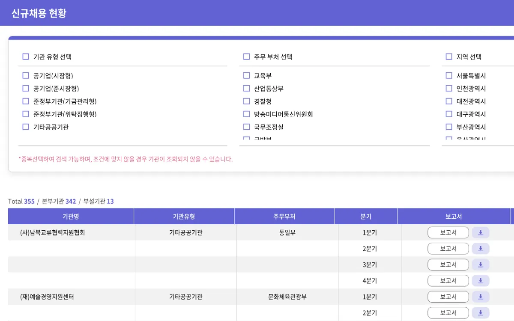Viewport: 514px width, 321px height.
Task: Select the (사)남북교류협력지원협회 institution name
Action: click(53, 233)
